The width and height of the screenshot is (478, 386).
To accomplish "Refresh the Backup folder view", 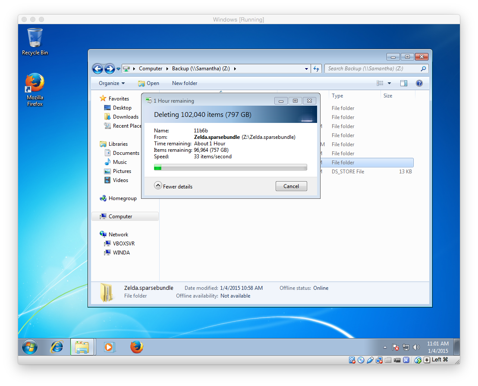I will 316,69.
